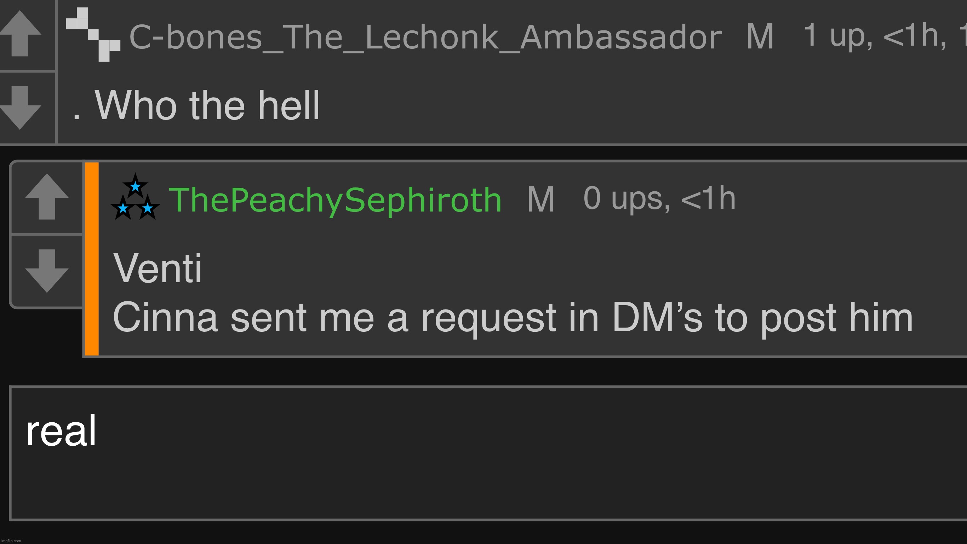
Task: Open ThePeachySephiroth's green username link
Action: coord(335,200)
